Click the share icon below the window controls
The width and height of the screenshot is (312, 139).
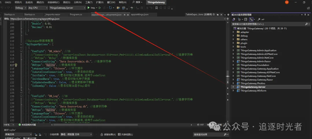coord(308,8)
